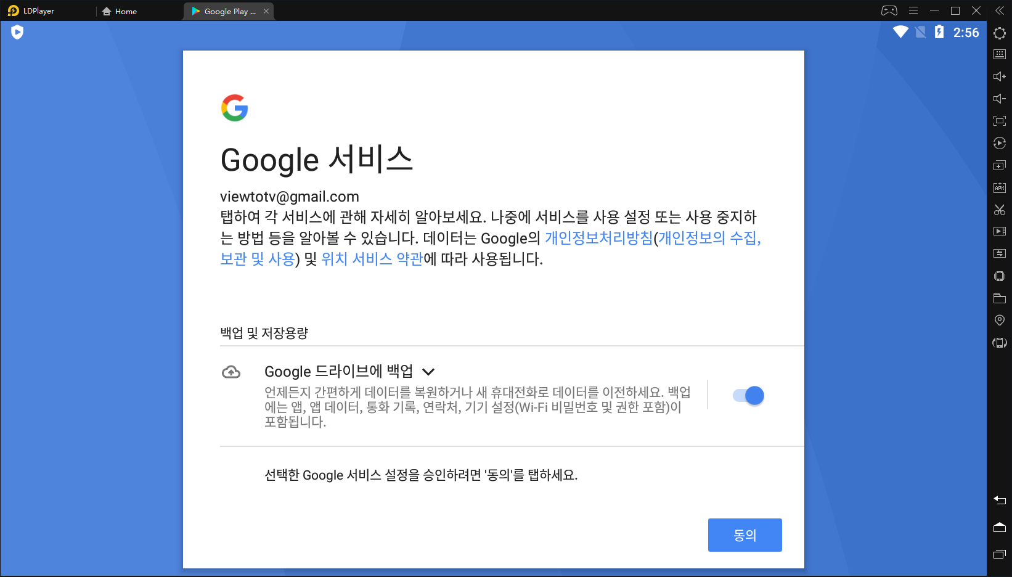Toggle Google Drive backup switch off
1012x577 pixels.
[748, 395]
